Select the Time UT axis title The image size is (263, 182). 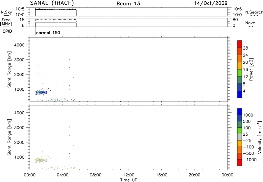pyautogui.click(x=129, y=180)
